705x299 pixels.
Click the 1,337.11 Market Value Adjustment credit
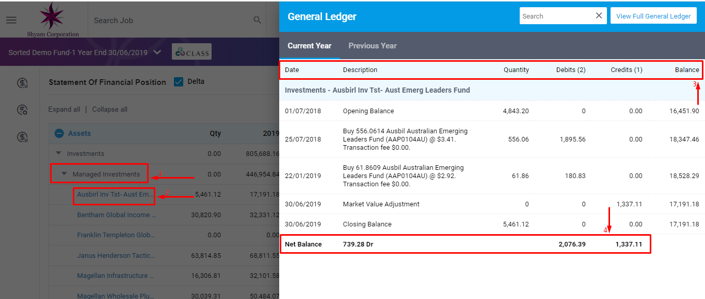(629, 204)
